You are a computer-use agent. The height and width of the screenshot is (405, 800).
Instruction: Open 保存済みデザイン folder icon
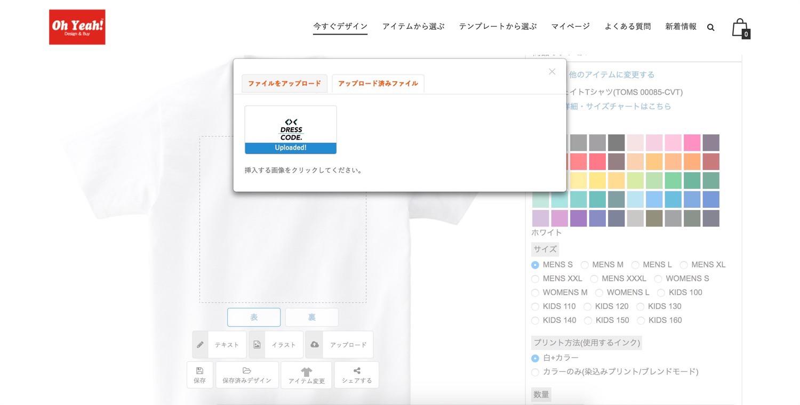coord(247,375)
